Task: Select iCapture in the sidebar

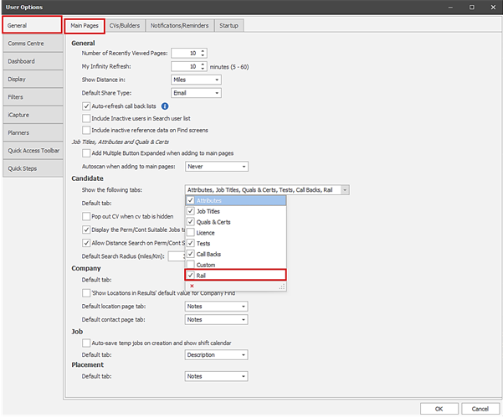Action: 33,115
